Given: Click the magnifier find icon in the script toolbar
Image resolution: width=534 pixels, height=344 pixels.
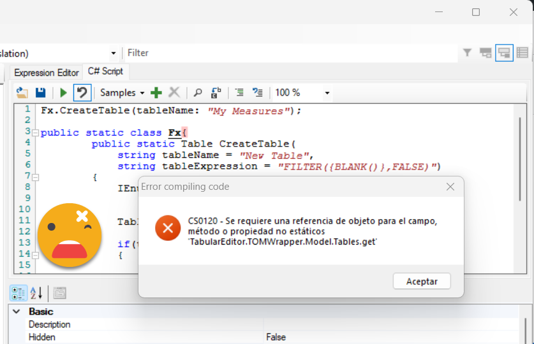Looking at the screenshot, I should [198, 93].
